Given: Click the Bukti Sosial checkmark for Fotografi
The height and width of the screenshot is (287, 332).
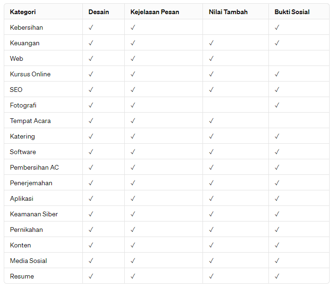Looking at the screenshot, I should click(277, 105).
